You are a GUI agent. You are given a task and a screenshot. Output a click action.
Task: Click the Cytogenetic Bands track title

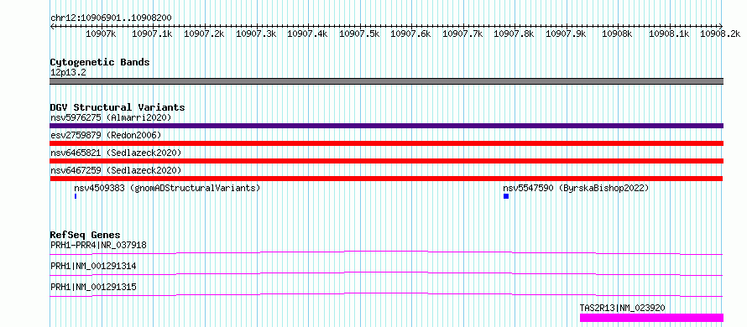pos(100,62)
